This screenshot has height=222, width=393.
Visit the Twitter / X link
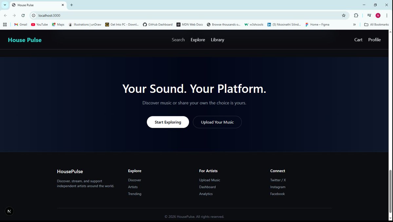[278, 180]
